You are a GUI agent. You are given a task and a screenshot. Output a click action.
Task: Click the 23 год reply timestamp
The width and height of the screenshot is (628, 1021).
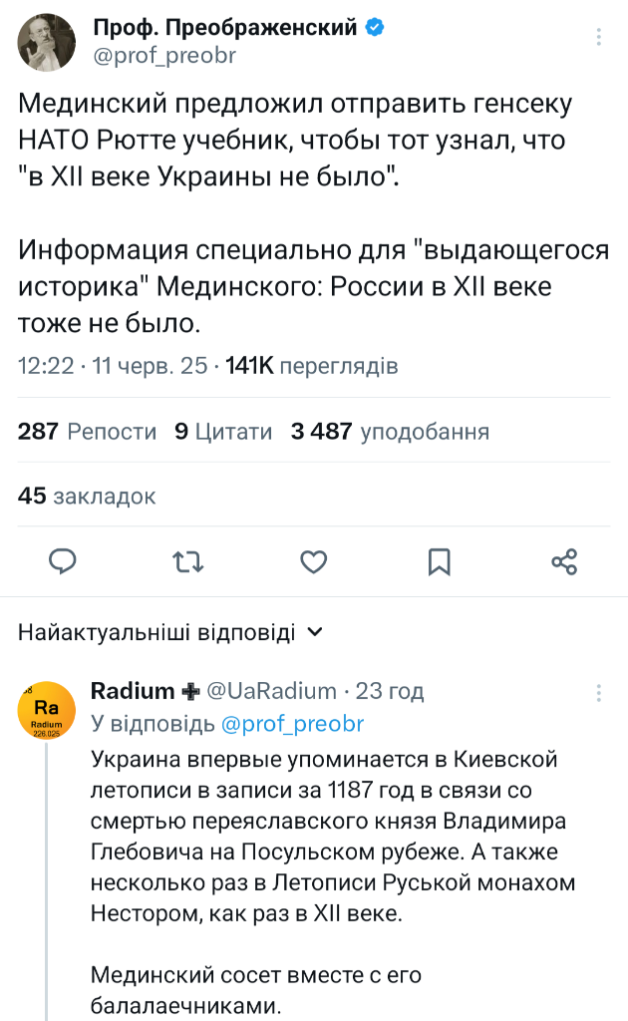click(x=390, y=691)
